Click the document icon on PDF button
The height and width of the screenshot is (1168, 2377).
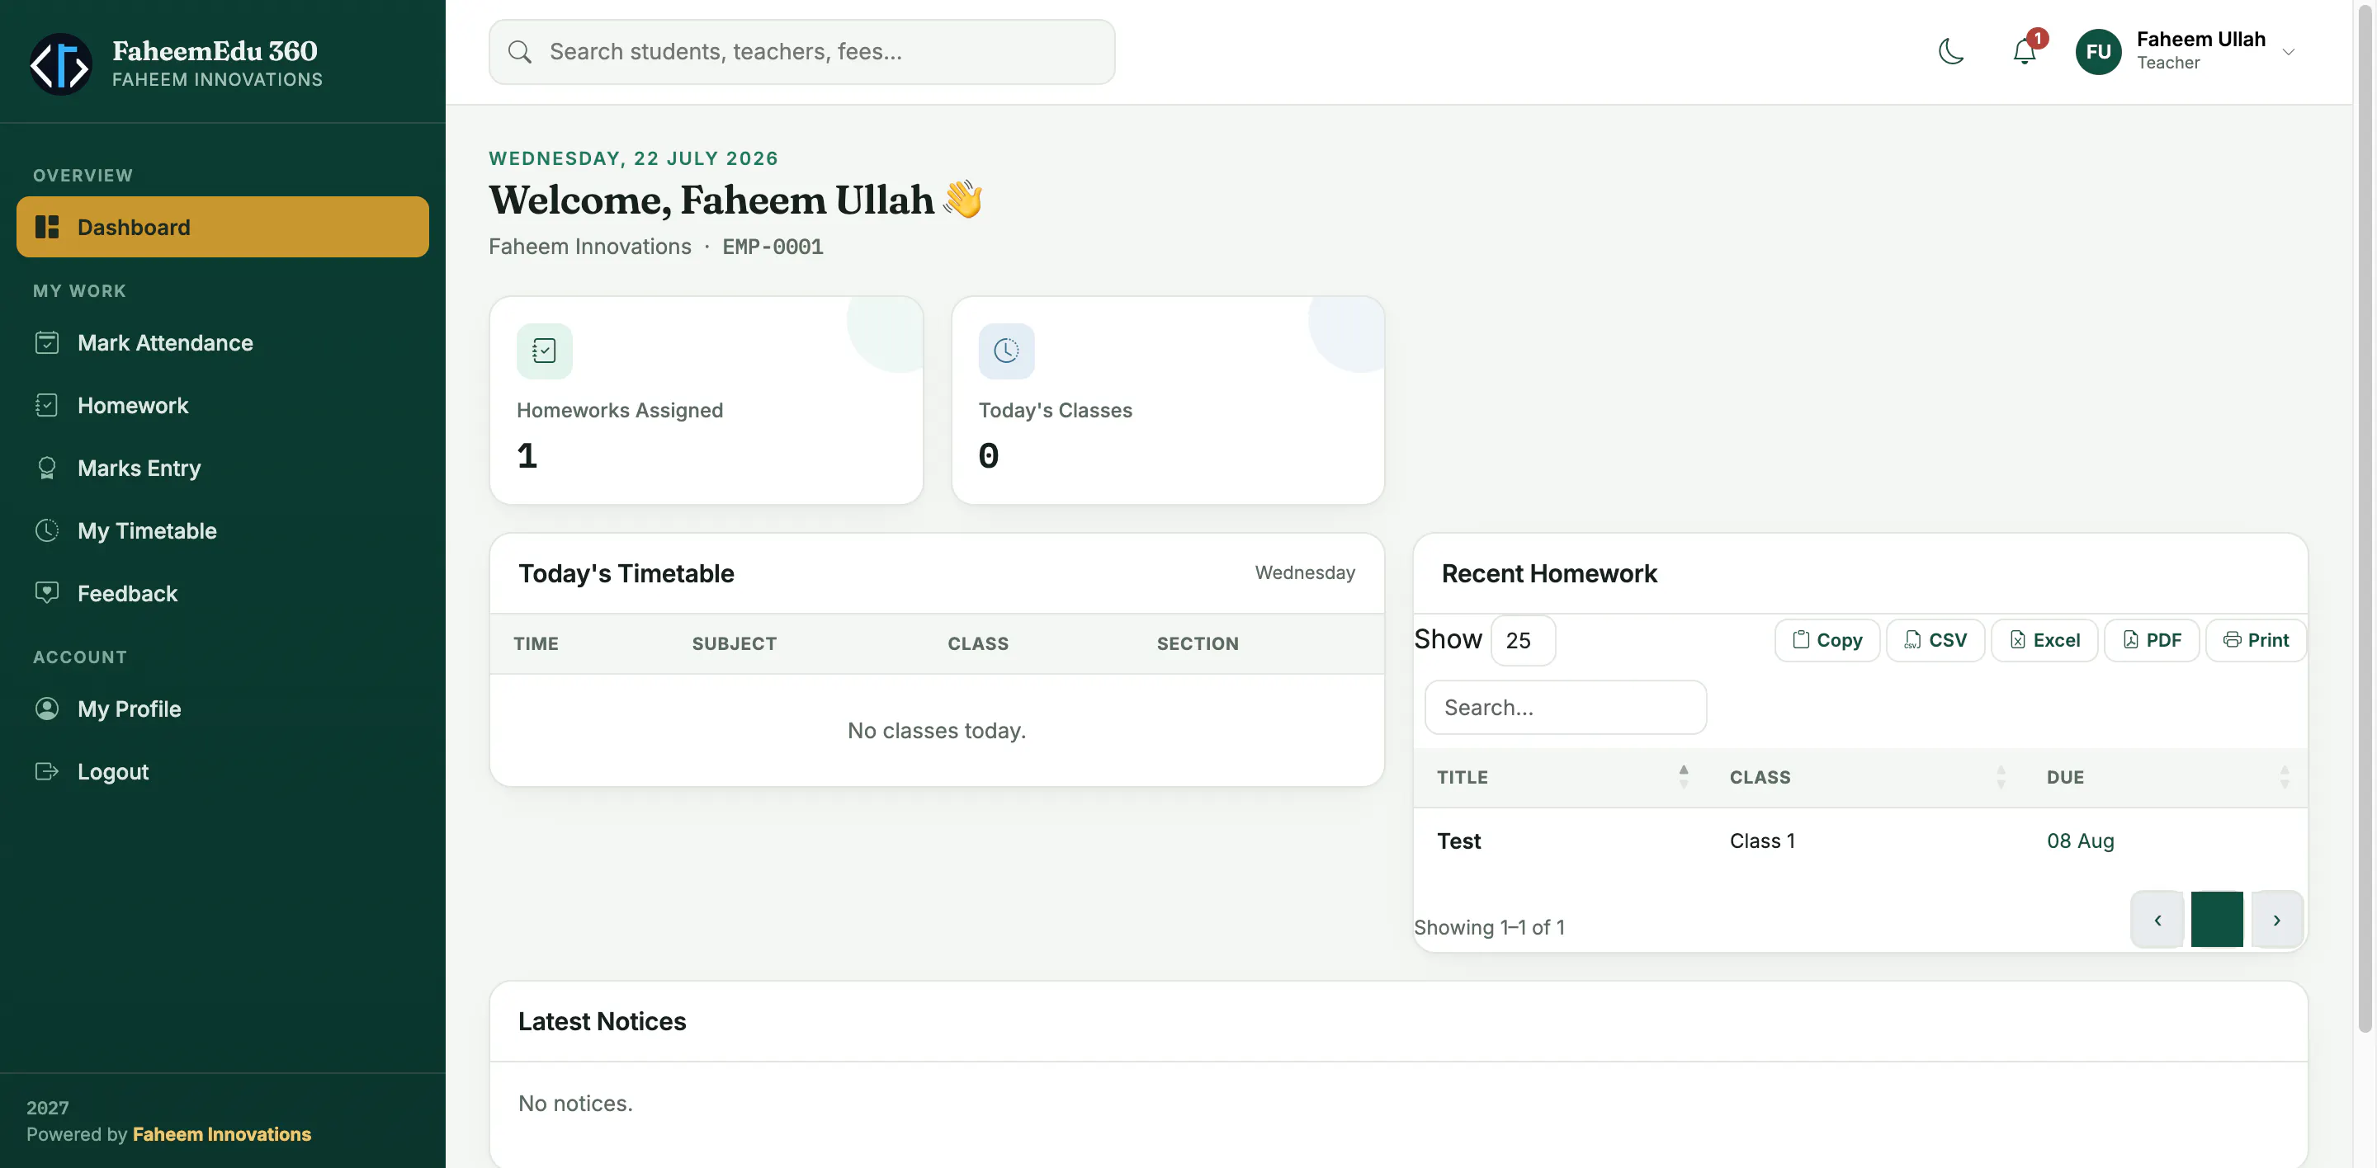coord(2130,640)
